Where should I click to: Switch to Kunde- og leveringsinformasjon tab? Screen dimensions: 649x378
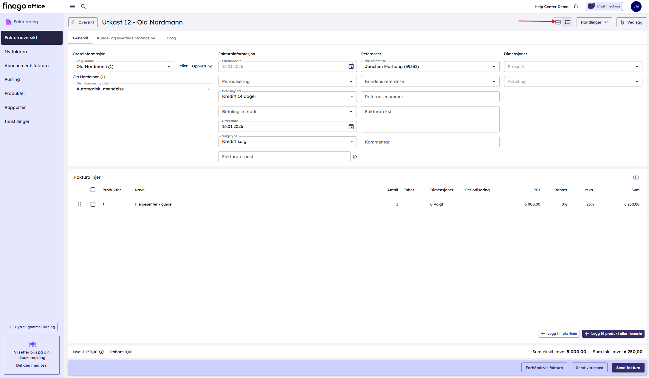click(126, 38)
